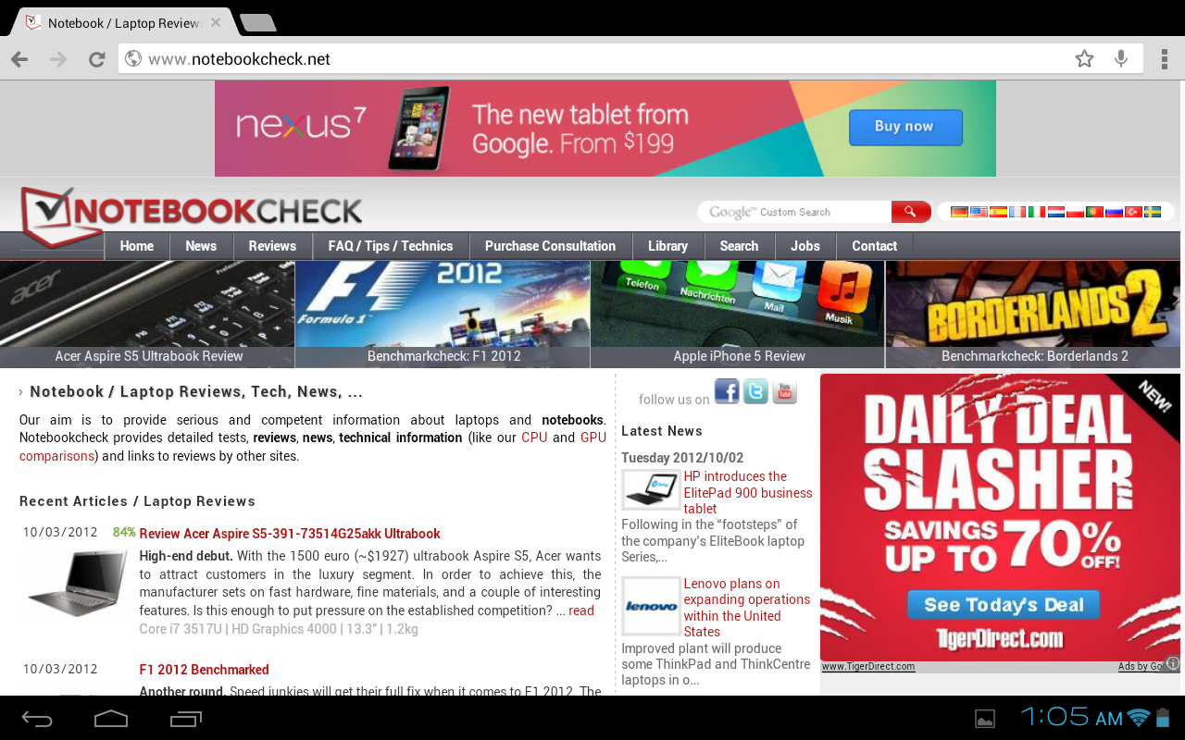Open the News menu item
Viewport: 1185px width, 740px height.
tap(201, 246)
